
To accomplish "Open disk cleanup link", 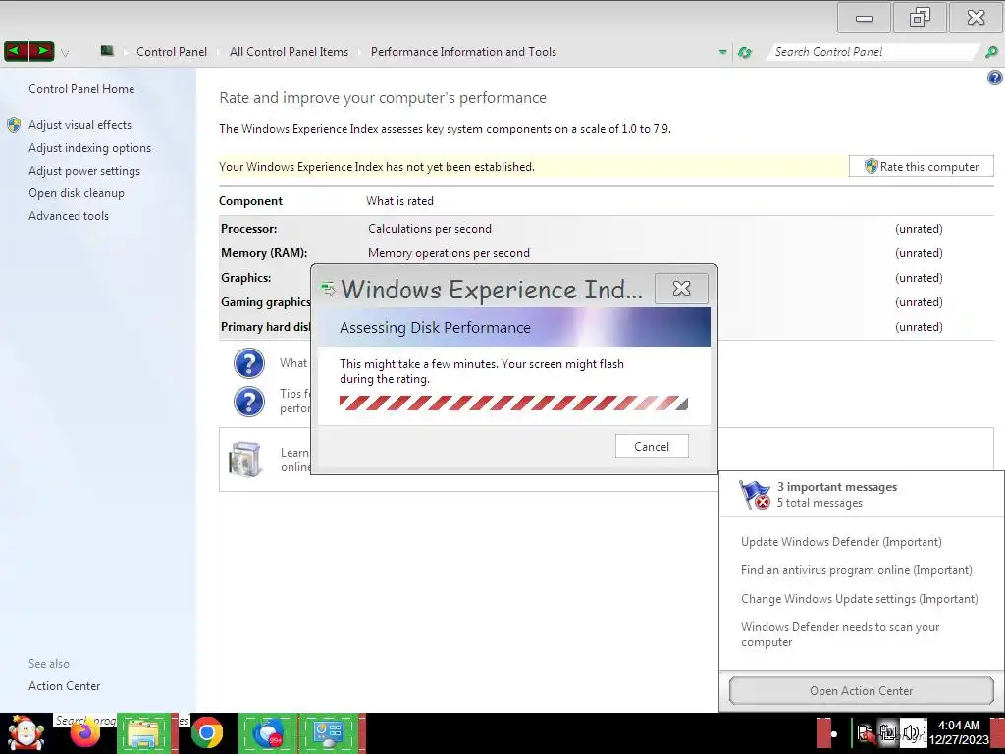I will (77, 193).
